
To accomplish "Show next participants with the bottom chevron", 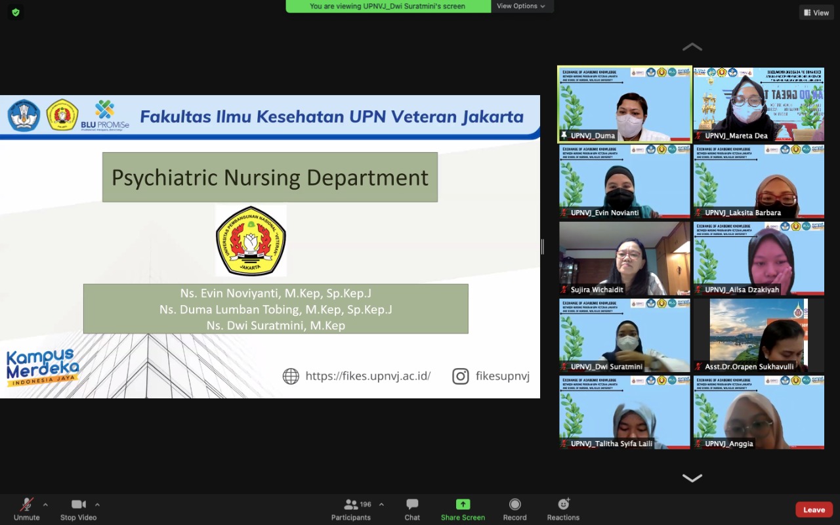I will pos(692,478).
